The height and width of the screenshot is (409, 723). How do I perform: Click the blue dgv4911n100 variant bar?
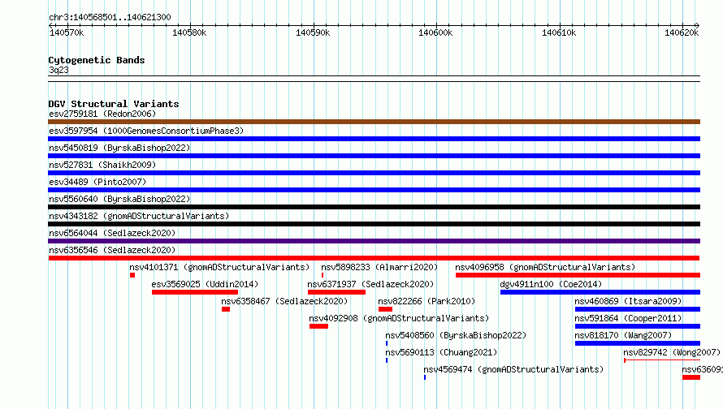click(x=600, y=292)
